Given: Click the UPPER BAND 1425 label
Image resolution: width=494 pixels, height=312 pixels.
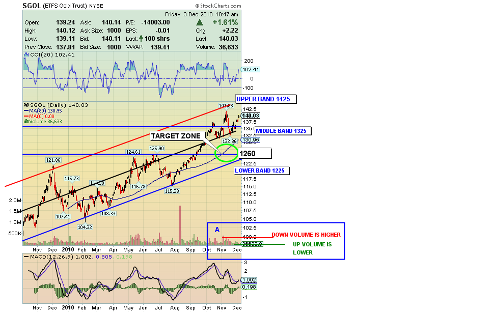Looking at the screenshot, I should [266, 99].
